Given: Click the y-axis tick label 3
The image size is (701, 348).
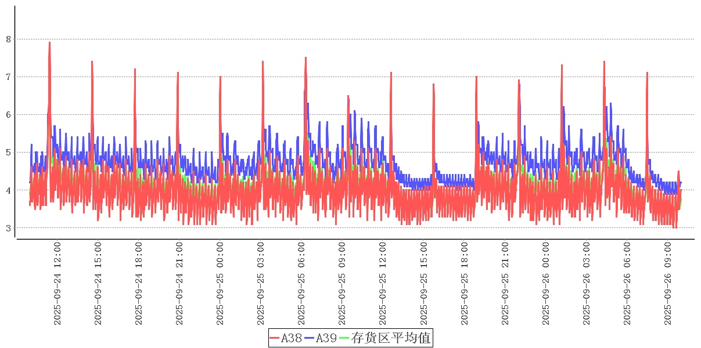Looking at the screenshot, I should [8, 228].
